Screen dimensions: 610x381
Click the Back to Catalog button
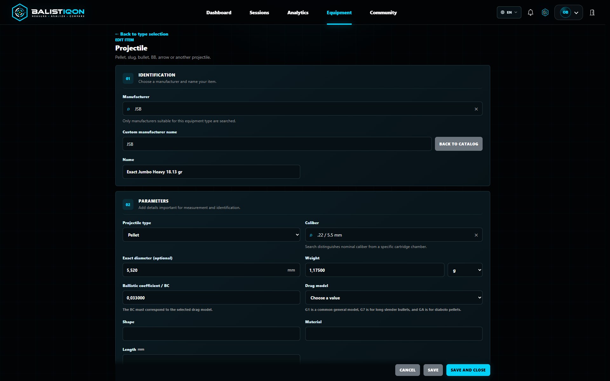click(x=458, y=144)
